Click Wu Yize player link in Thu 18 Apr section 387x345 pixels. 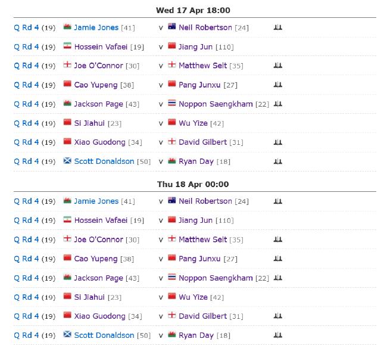click(x=193, y=297)
